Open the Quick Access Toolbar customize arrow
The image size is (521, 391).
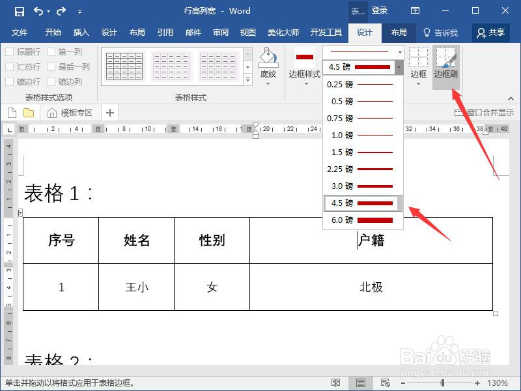point(79,12)
